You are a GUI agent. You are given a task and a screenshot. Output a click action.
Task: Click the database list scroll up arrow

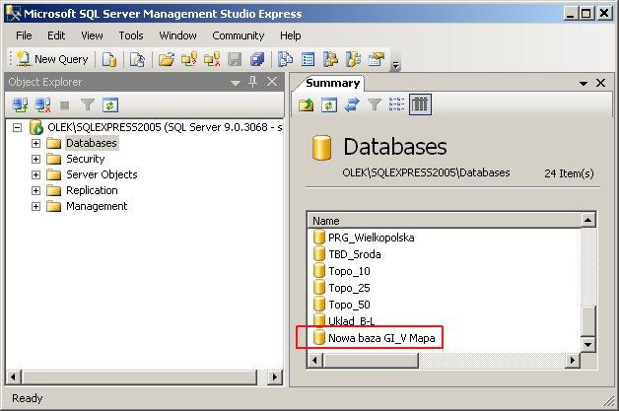587,221
